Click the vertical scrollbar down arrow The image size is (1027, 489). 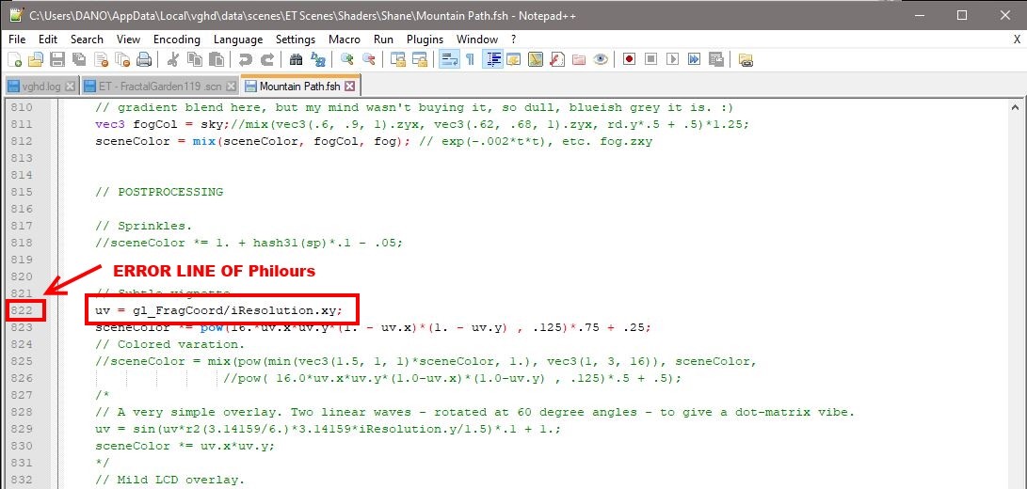point(1018,481)
